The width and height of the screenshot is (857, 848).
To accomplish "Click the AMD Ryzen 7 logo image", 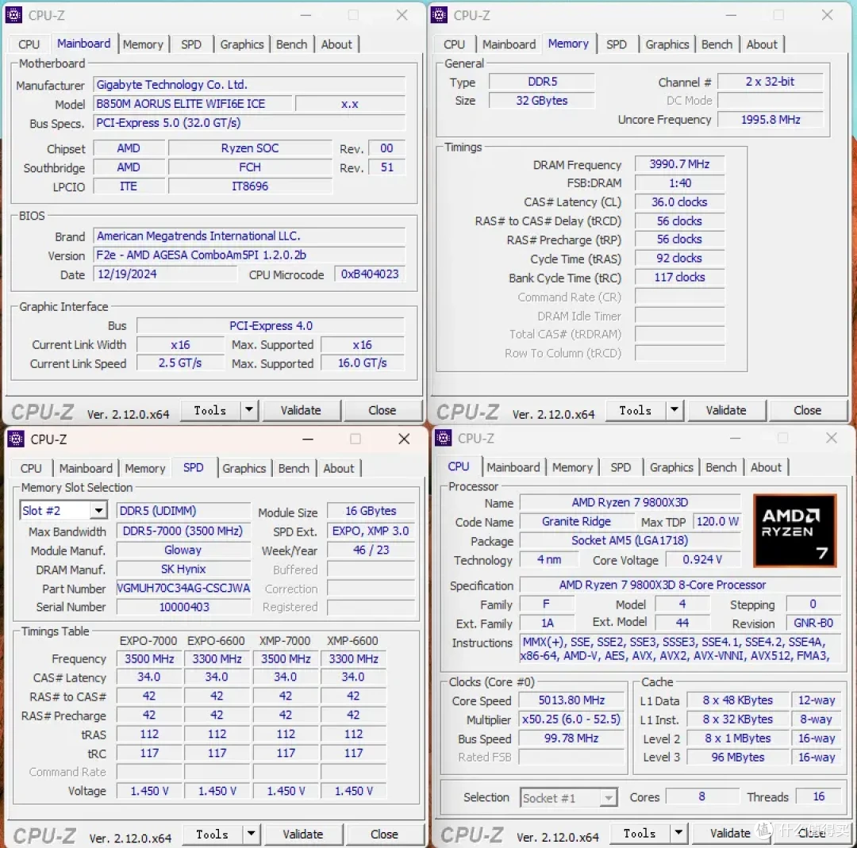I will coord(794,531).
